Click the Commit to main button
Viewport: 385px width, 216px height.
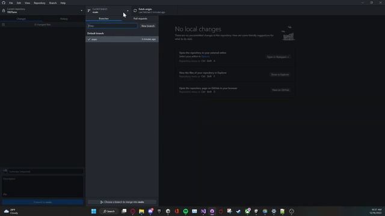pos(43,202)
